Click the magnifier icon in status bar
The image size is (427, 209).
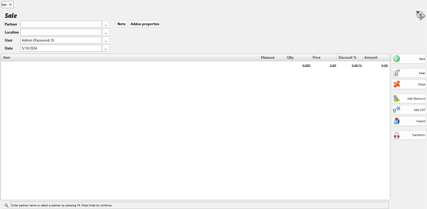[6, 205]
